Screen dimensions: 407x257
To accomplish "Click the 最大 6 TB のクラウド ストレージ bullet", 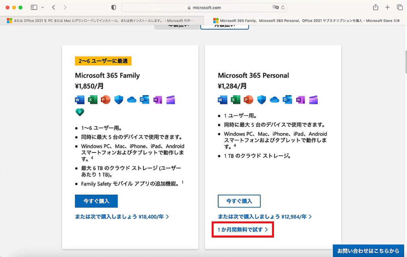I will tap(131, 171).
